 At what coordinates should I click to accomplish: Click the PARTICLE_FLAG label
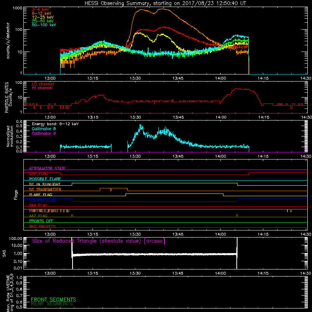click(44, 211)
